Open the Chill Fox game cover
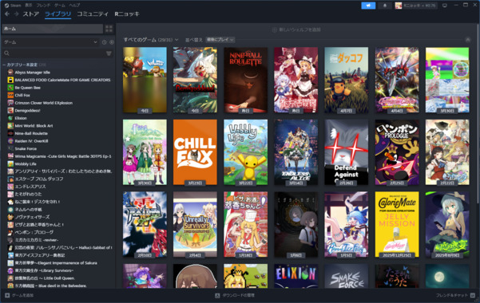The height and width of the screenshot is (303, 480). click(195, 152)
